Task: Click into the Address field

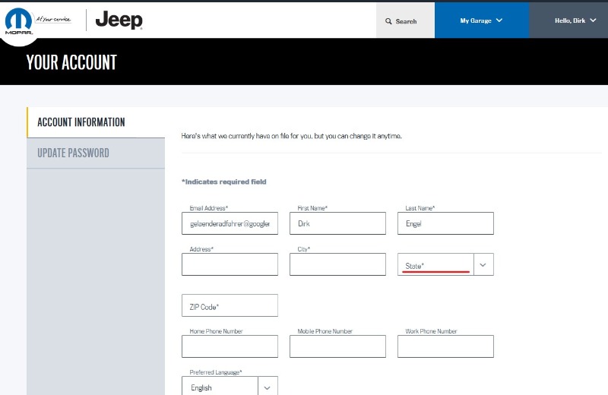Action: coord(230,264)
